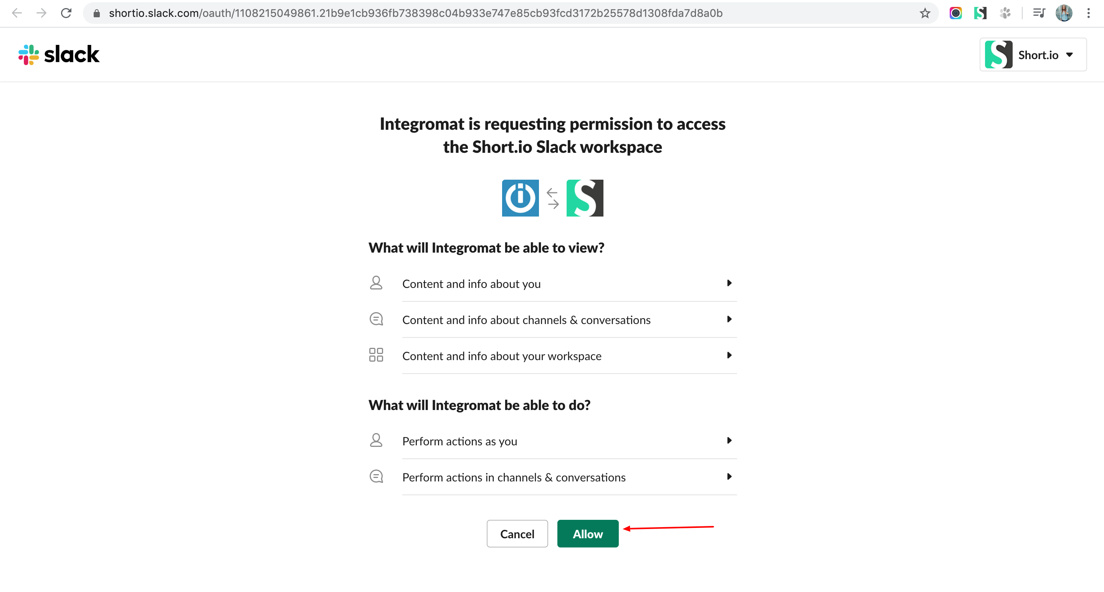1104x592 pixels.
Task: Click the camera-style browser extension icon
Action: [x=955, y=13]
